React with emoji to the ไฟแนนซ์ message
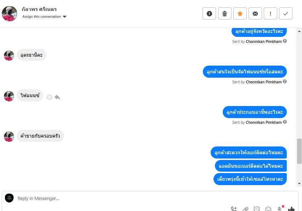Screen dimensions: 302x211 (50, 97)
